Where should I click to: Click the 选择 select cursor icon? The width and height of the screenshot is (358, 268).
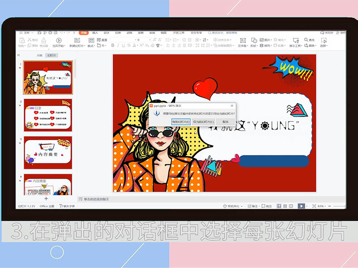click(324, 41)
